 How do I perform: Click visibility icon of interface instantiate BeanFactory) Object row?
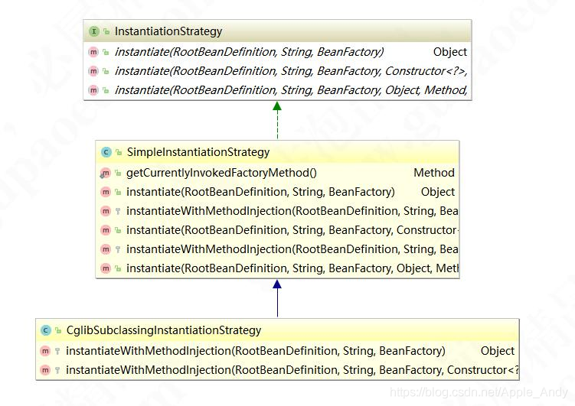click(106, 52)
